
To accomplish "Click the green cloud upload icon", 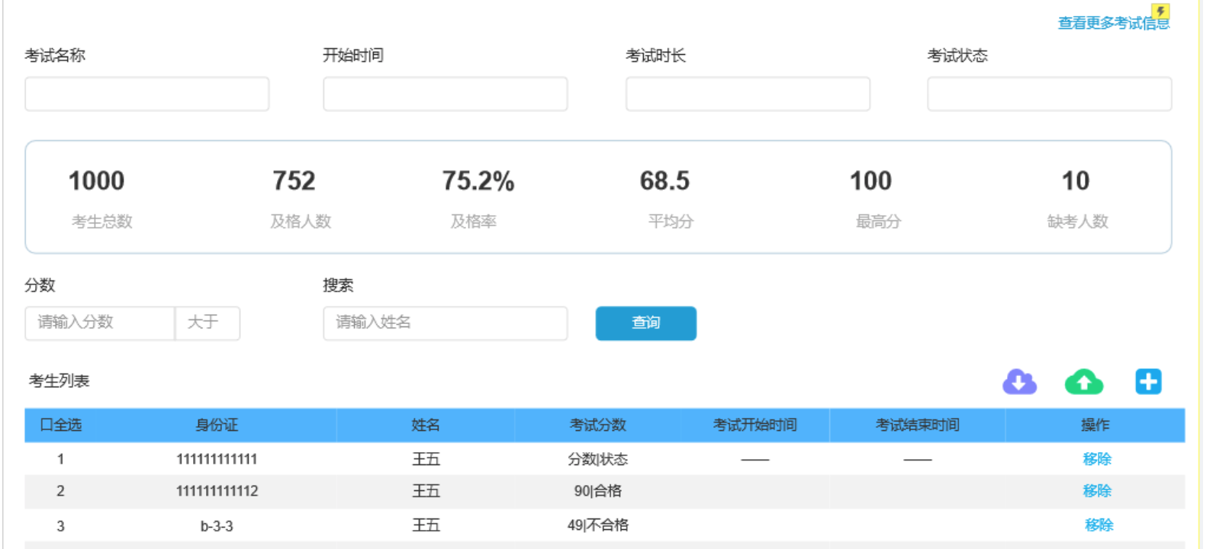I will pyautogui.click(x=1083, y=381).
